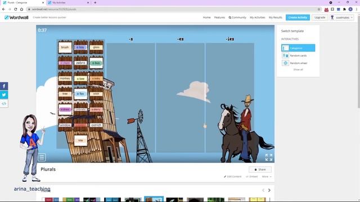Open the Chrome extensions puzzle icon
The image size is (360, 202).
tap(344, 9)
